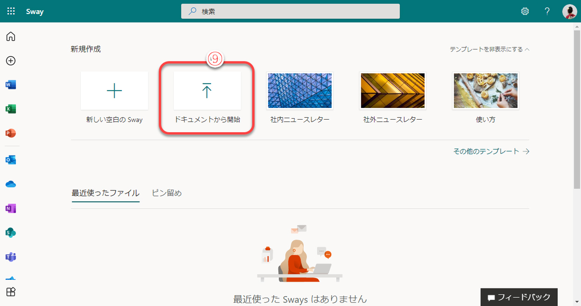Open 社外ニュースレター template

coord(393,97)
